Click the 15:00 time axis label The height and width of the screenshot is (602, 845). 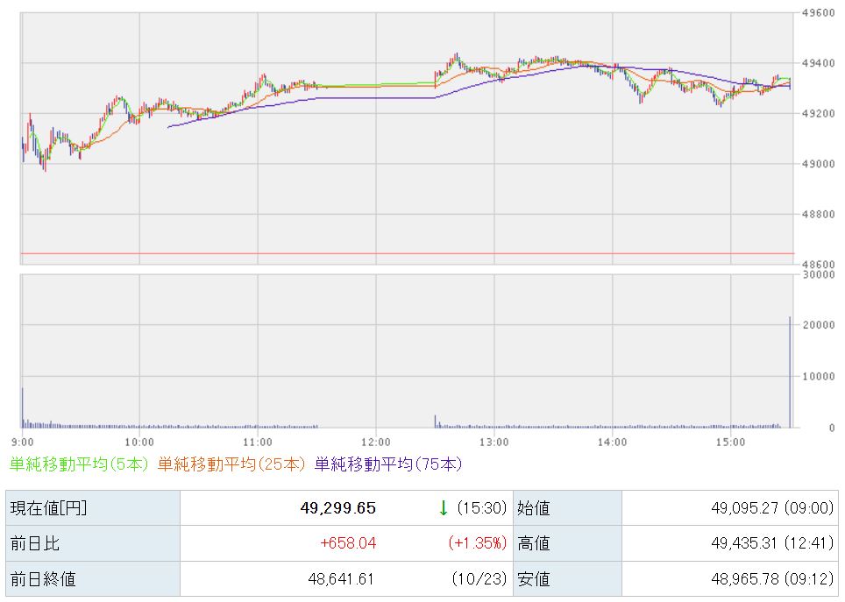[730, 442]
